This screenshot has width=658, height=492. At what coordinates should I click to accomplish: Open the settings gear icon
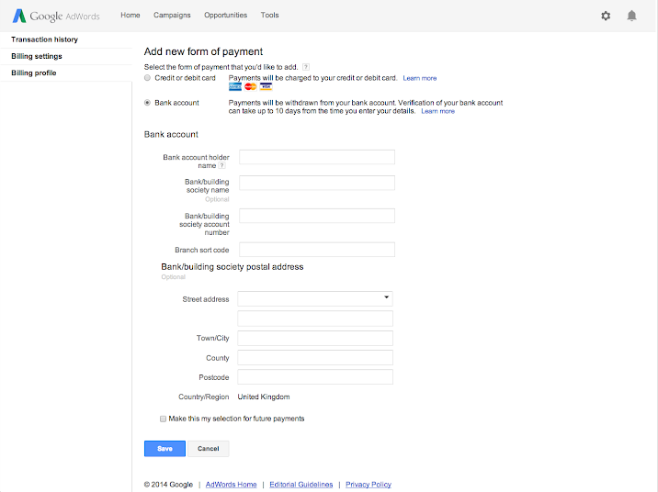coord(606,16)
